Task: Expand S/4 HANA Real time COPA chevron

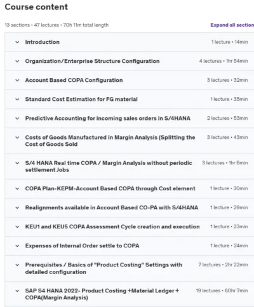Action: [x=17, y=163]
